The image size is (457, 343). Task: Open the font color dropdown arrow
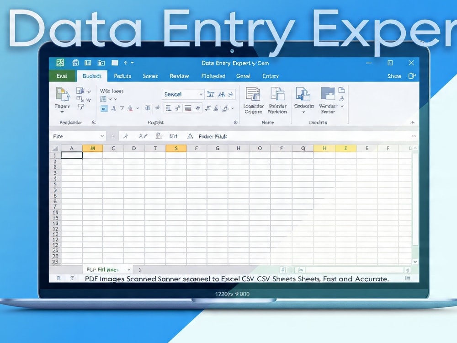tap(138, 108)
